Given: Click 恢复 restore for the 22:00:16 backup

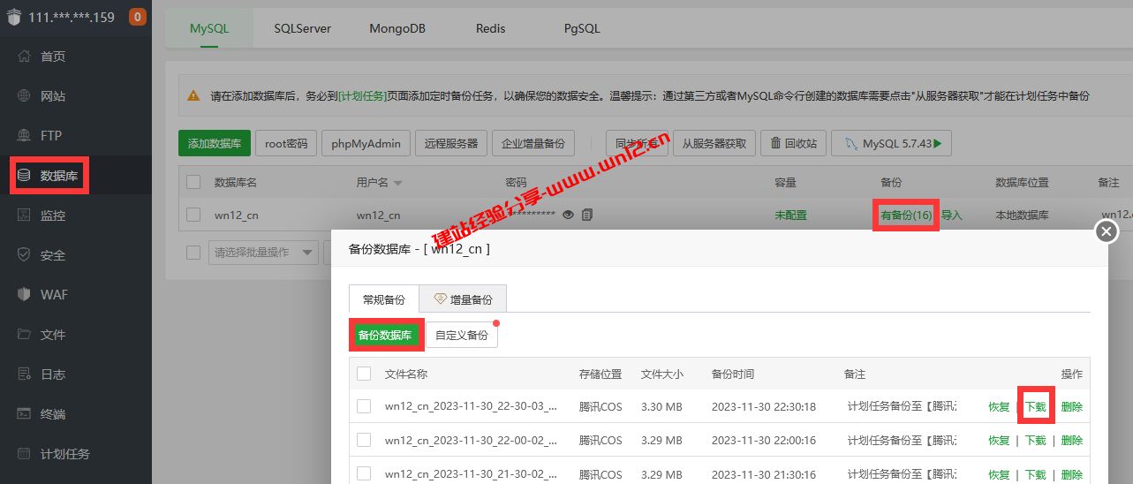Looking at the screenshot, I should [x=999, y=441].
